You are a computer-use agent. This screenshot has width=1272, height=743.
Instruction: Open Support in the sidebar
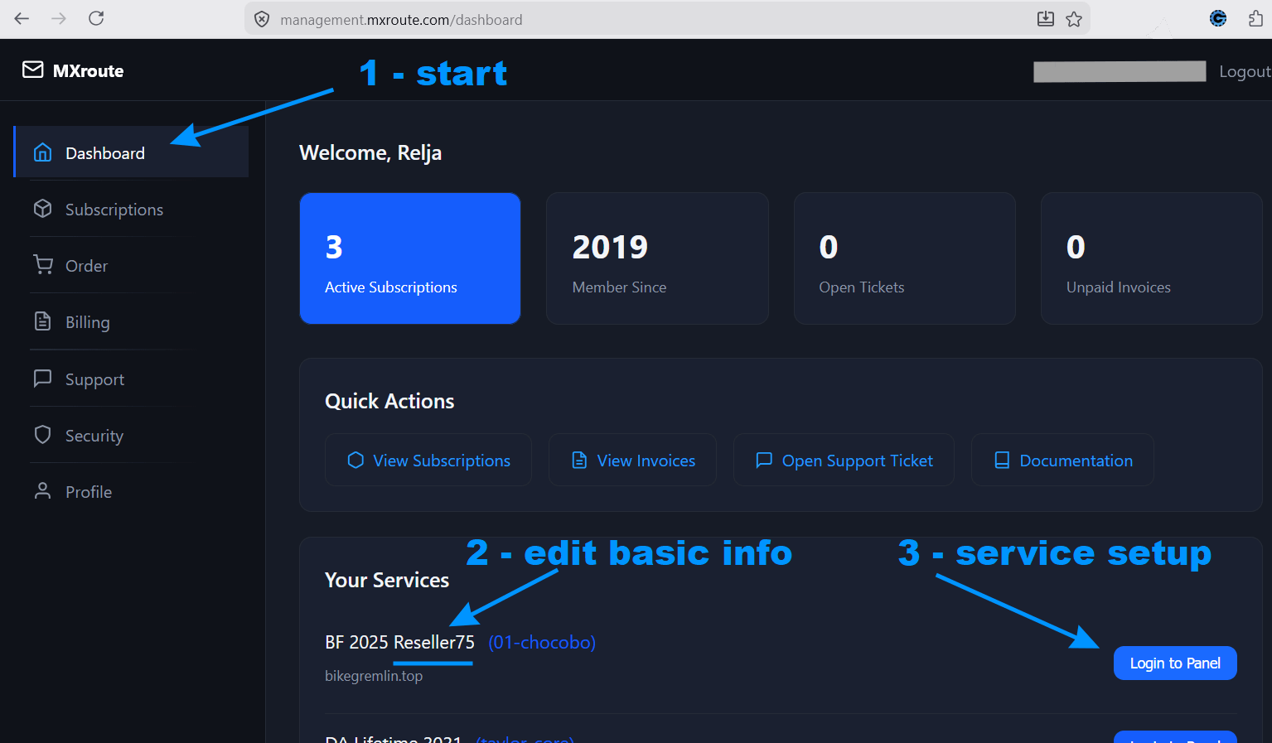coord(131,379)
